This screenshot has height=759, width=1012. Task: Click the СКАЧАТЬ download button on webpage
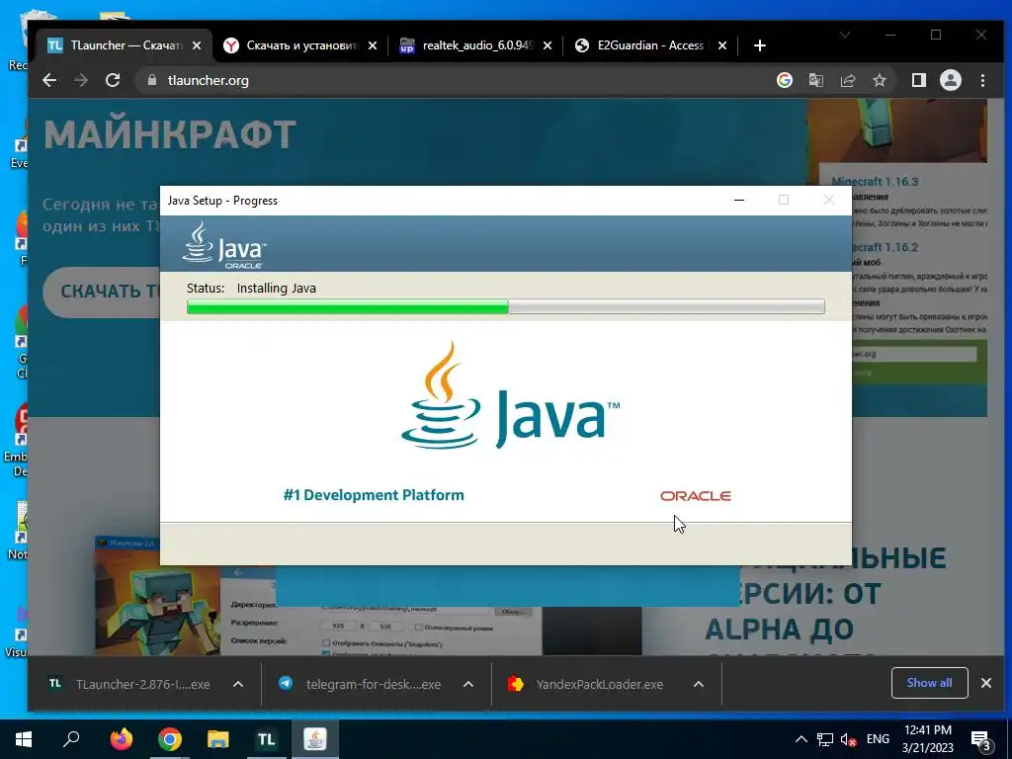coord(102,292)
